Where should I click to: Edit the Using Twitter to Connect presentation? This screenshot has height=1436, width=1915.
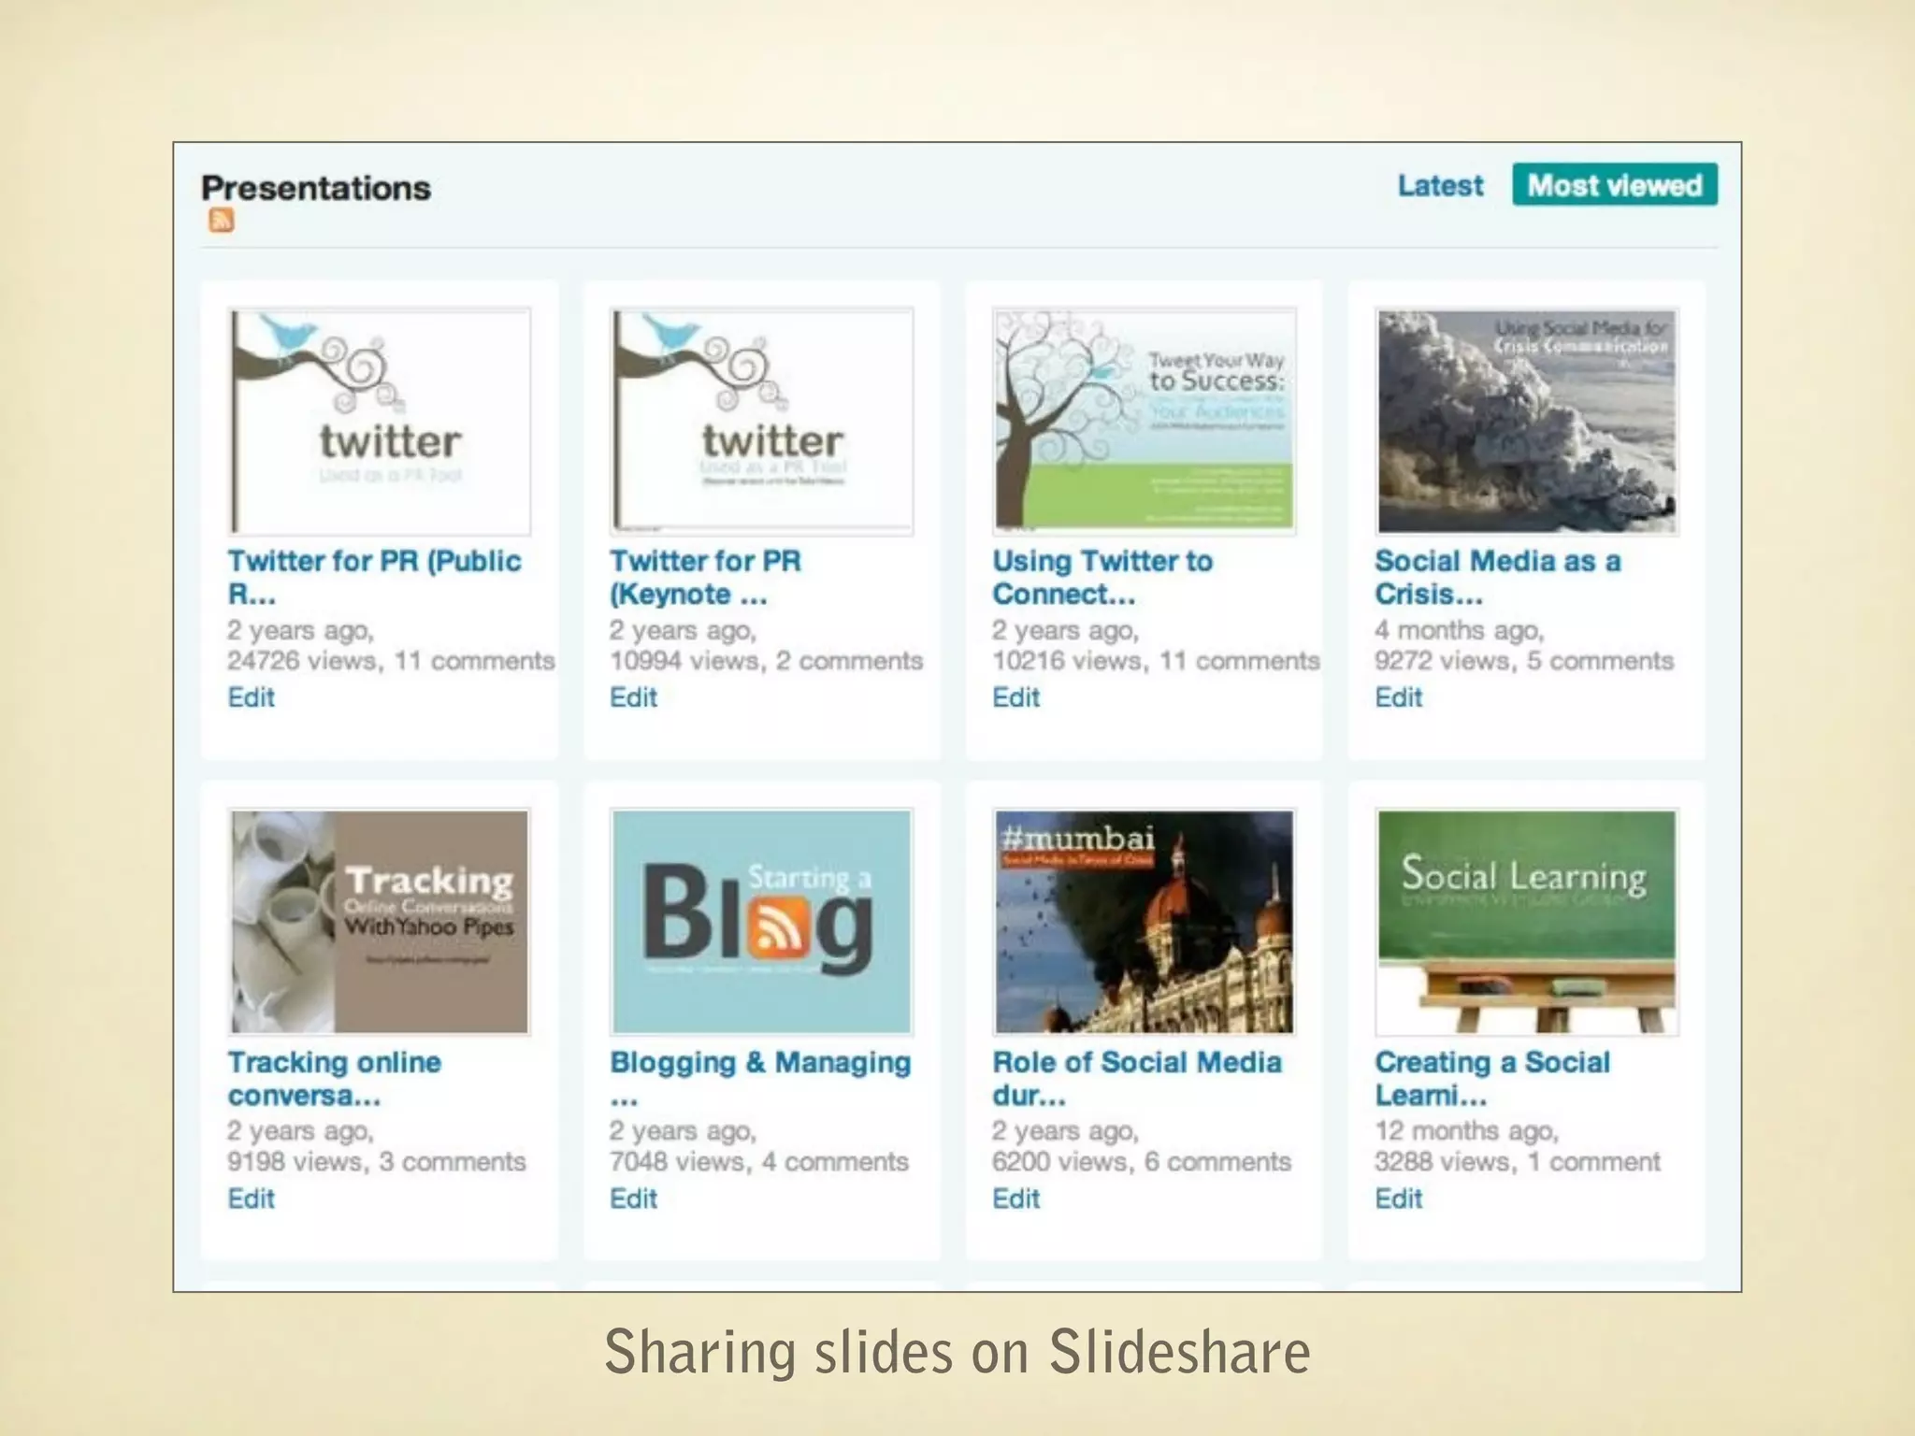(1015, 697)
